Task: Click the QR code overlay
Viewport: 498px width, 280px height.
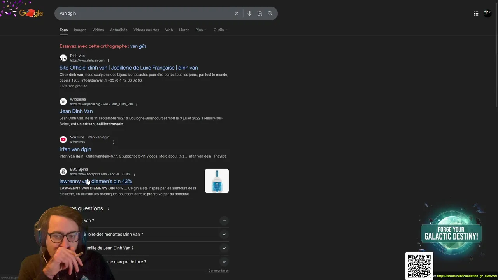Action: point(419,266)
